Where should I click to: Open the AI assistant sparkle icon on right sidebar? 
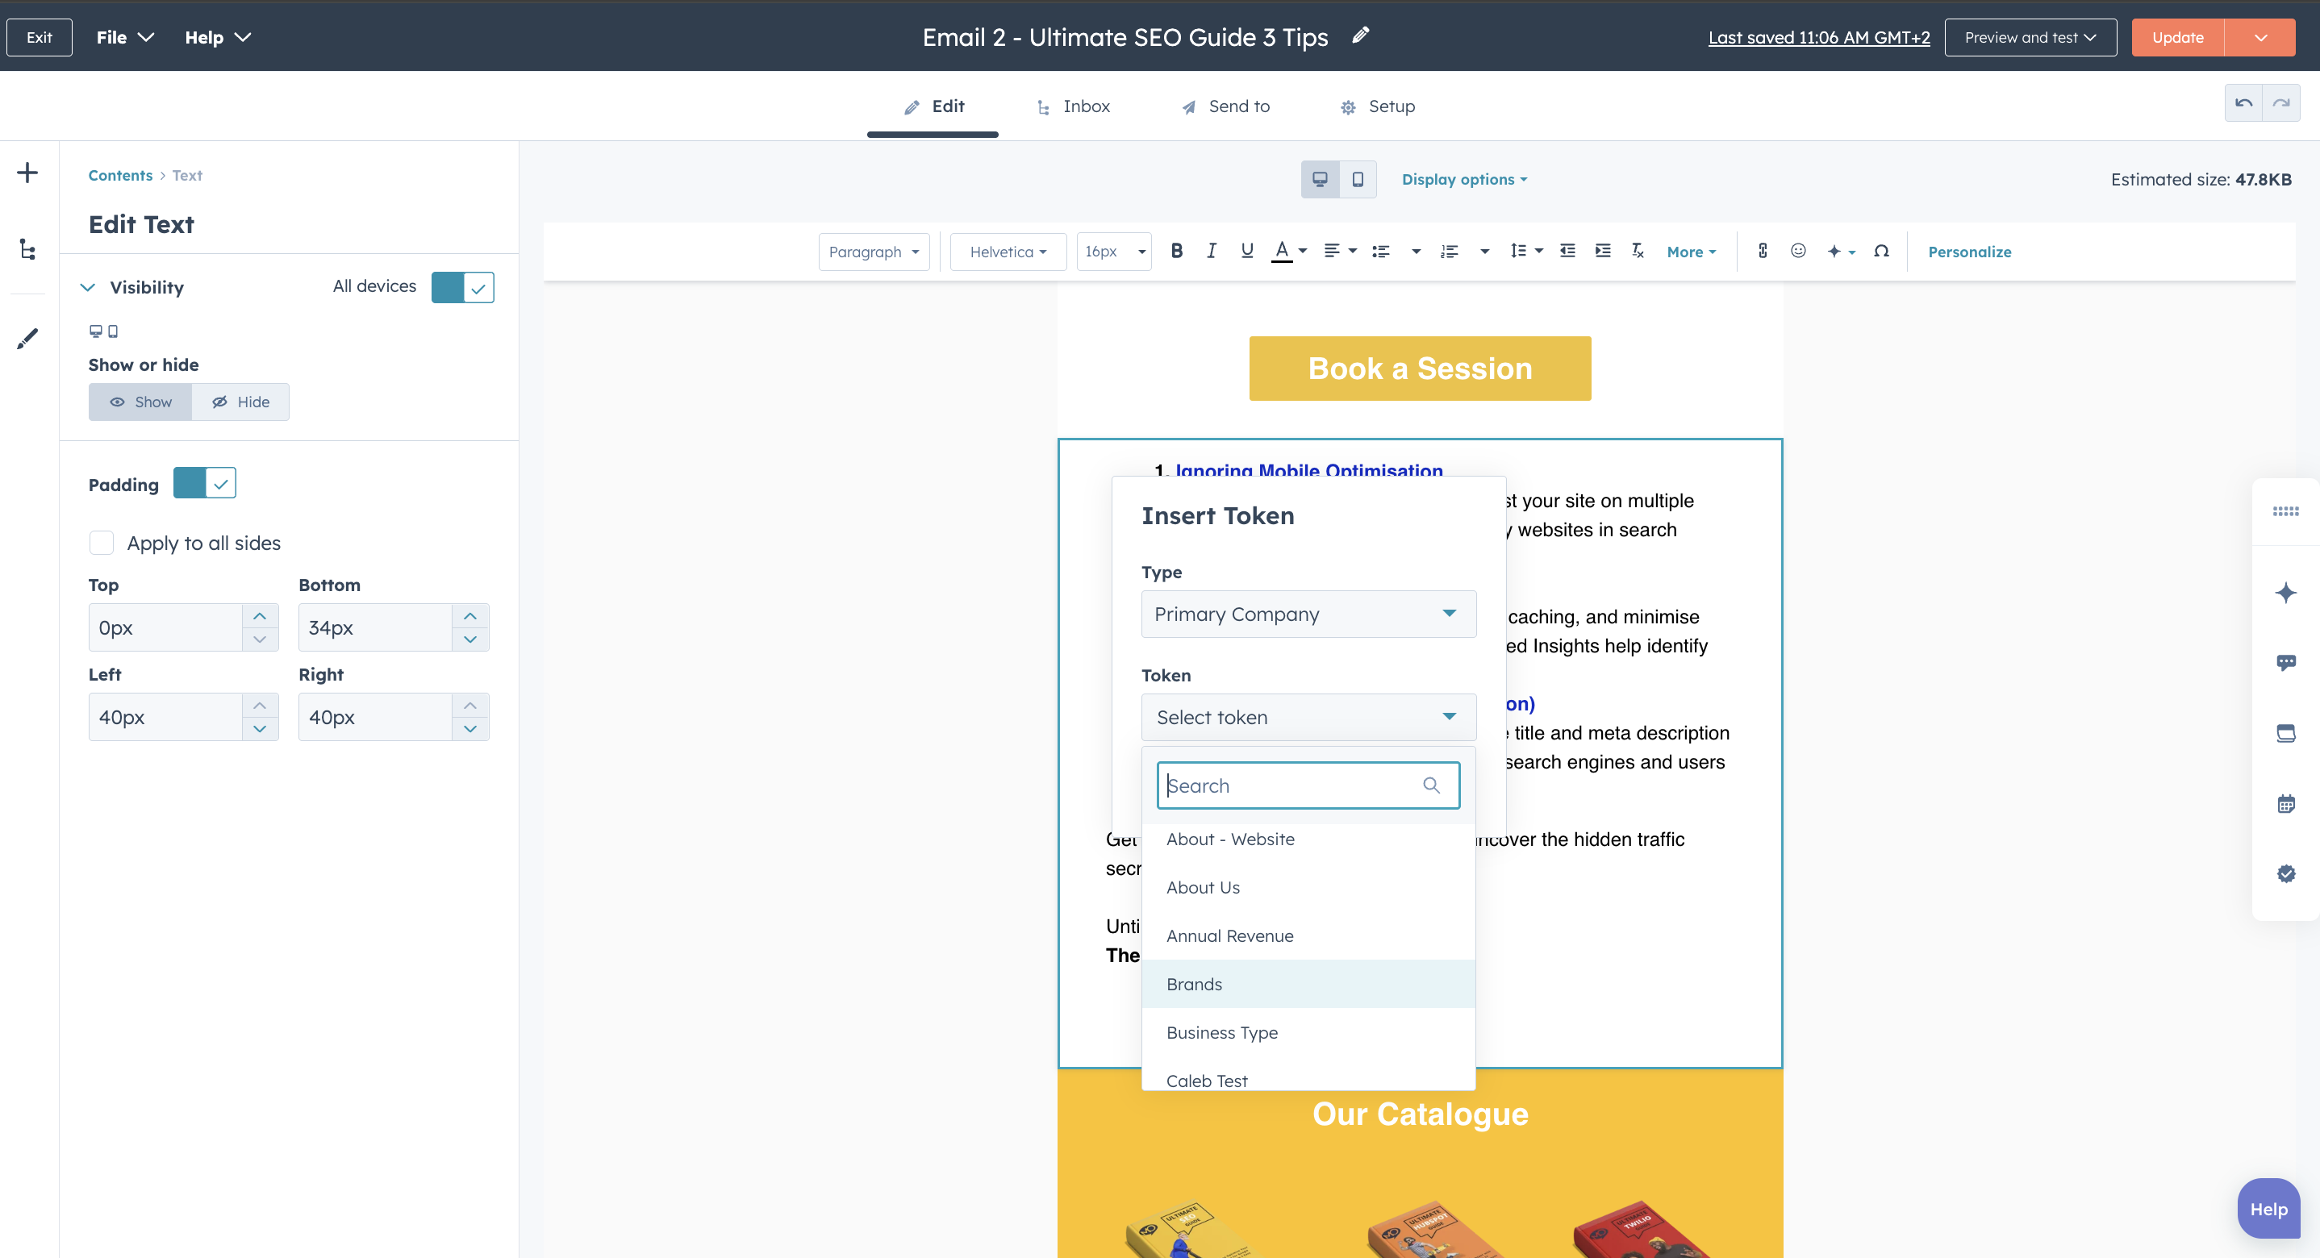tap(2287, 593)
